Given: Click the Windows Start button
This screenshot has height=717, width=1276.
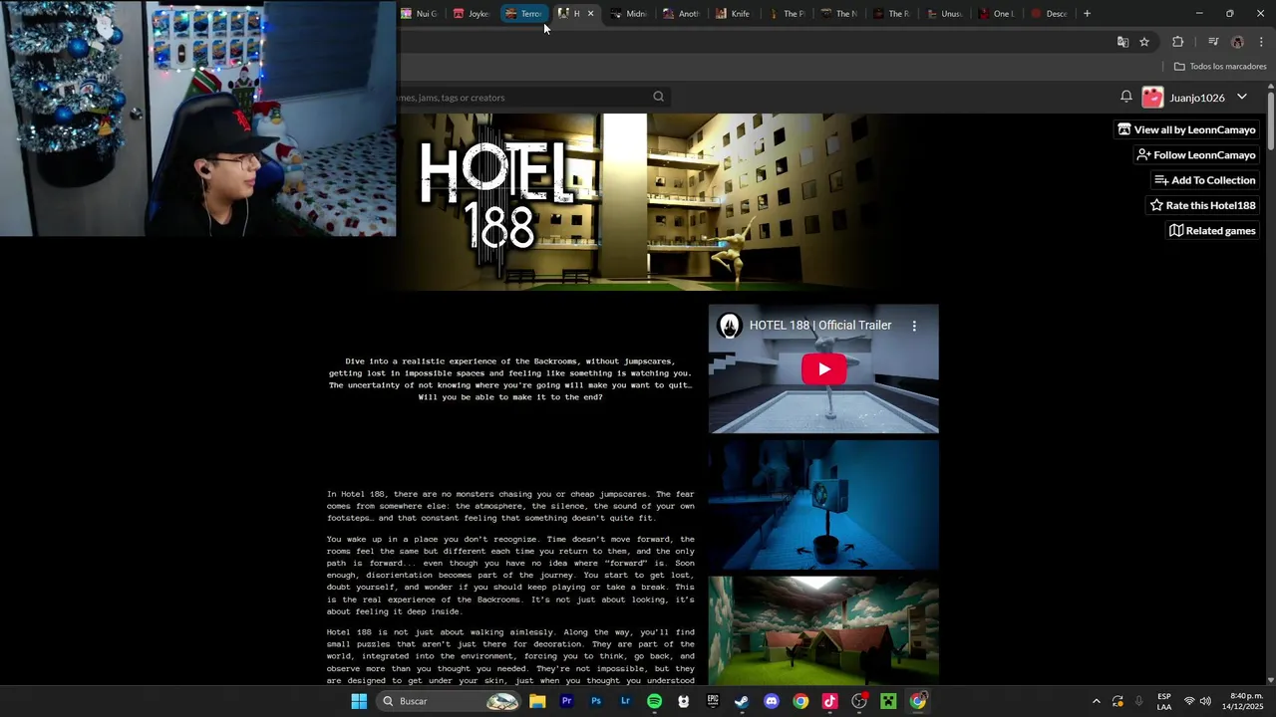Looking at the screenshot, I should click(x=359, y=701).
